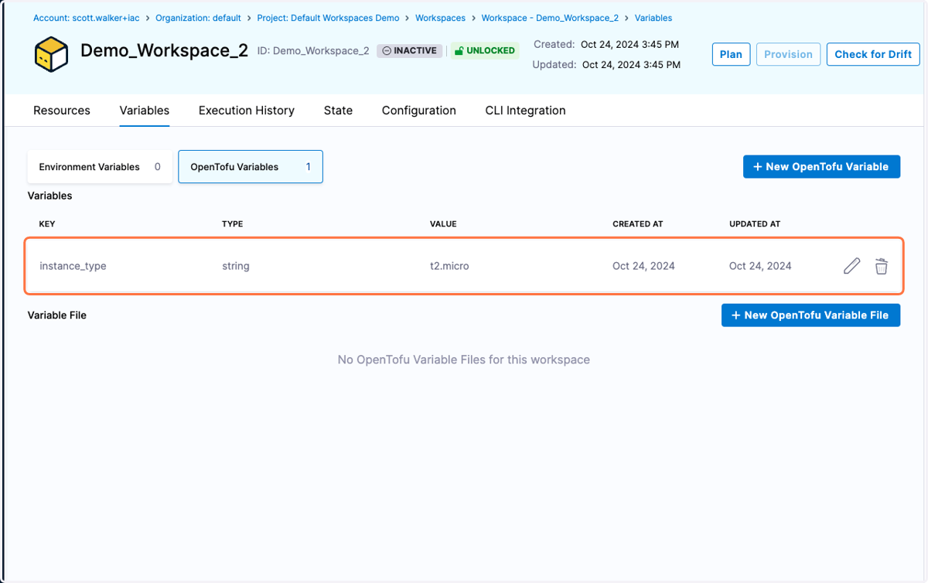Viewport: 928px width, 583px height.
Task: Open Organization: default breadcrumb
Action: (x=198, y=18)
